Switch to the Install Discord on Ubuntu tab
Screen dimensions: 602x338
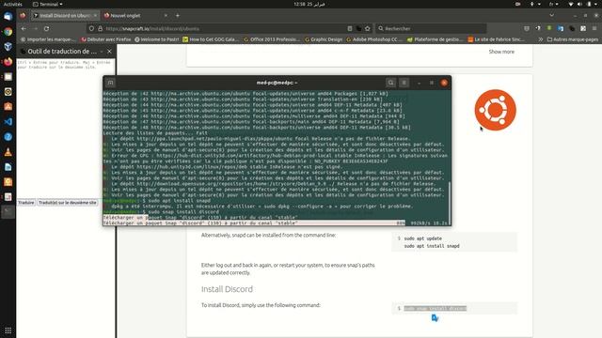click(65, 16)
